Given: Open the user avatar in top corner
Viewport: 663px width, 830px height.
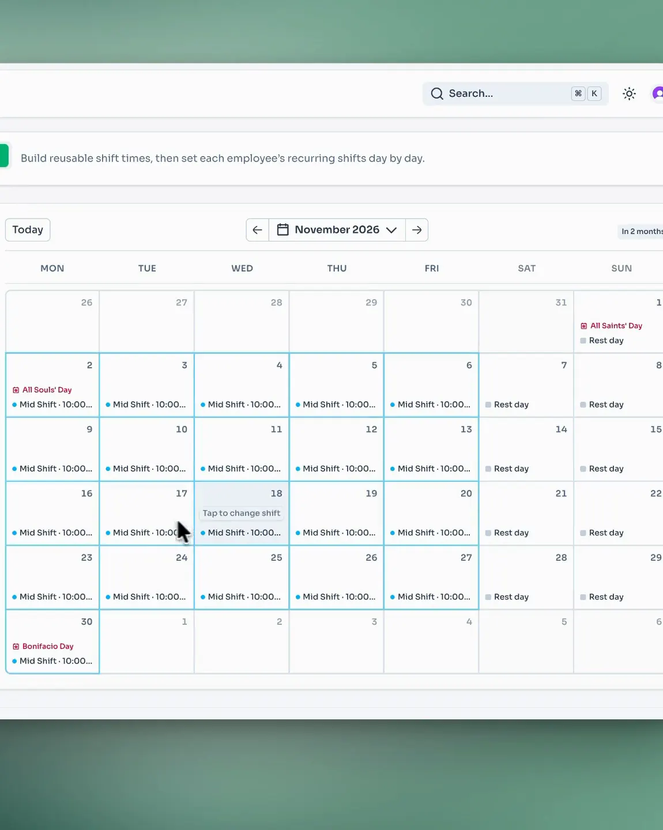Looking at the screenshot, I should pyautogui.click(x=658, y=93).
